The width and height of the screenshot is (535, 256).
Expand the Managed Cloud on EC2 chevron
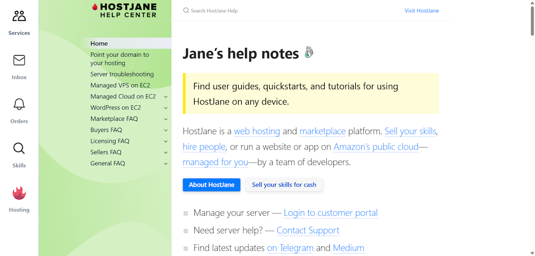coord(166,97)
